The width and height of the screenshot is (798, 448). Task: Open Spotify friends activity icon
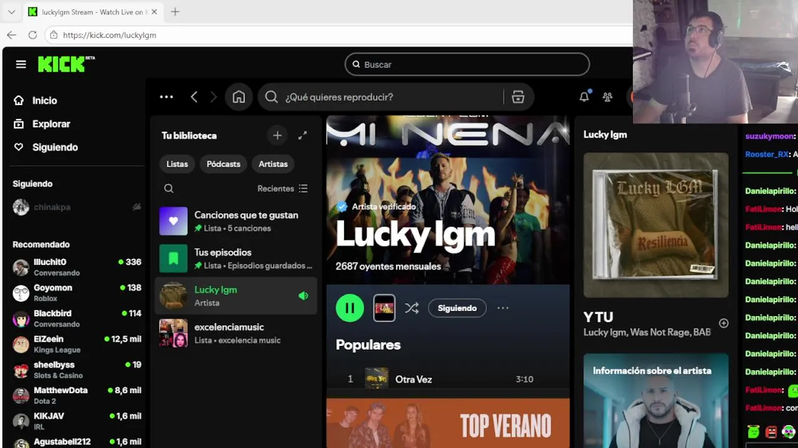pos(607,96)
